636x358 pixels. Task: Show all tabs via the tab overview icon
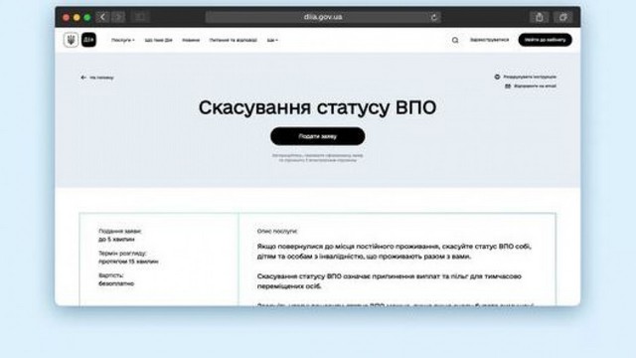point(562,17)
